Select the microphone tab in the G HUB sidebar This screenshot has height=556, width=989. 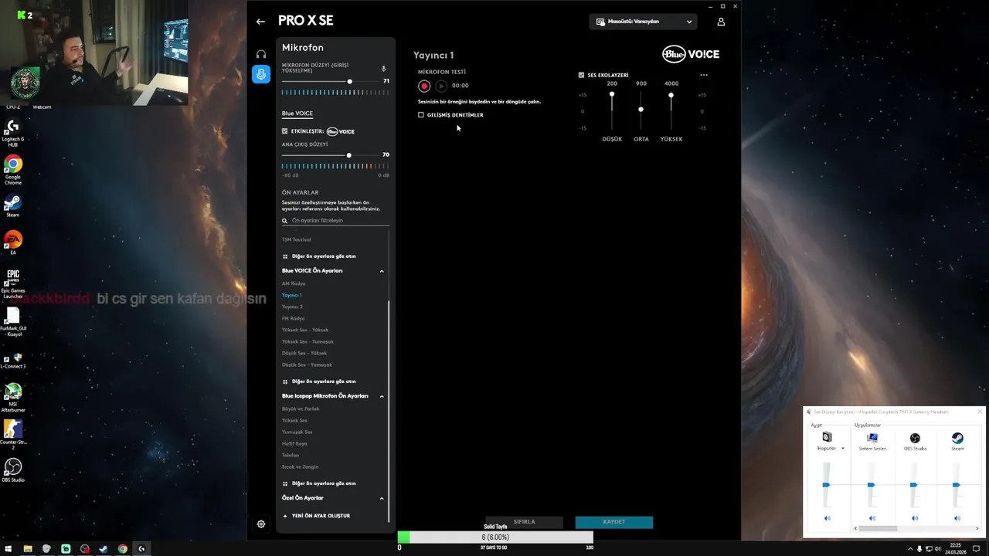tap(261, 74)
